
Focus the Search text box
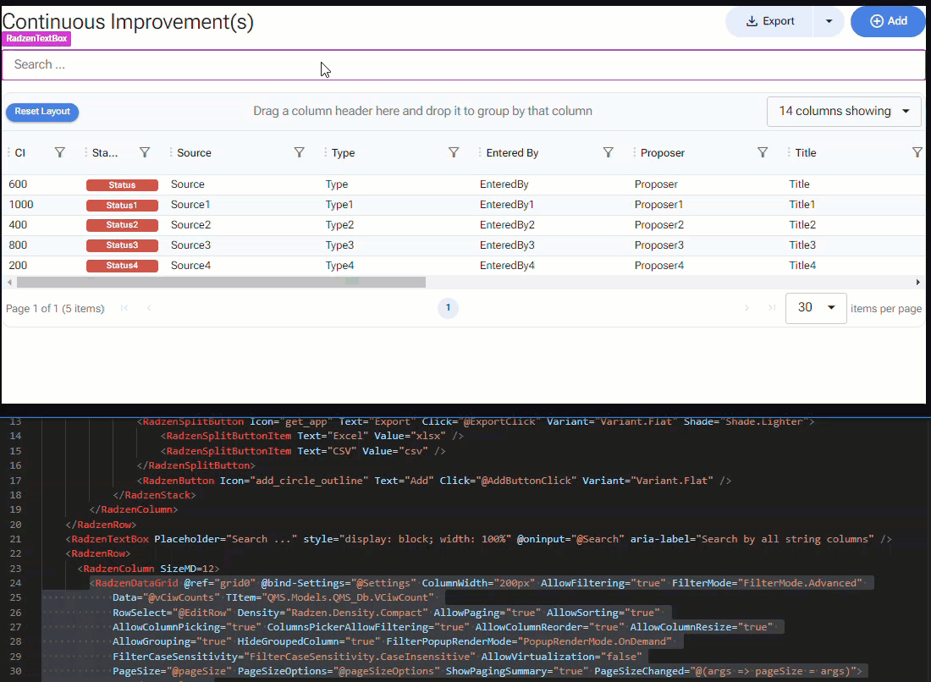coord(464,64)
